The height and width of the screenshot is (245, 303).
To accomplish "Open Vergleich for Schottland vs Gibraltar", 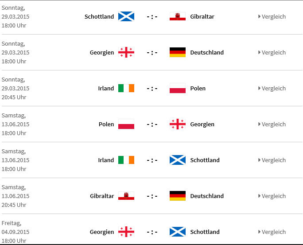I will tap(272, 17).
